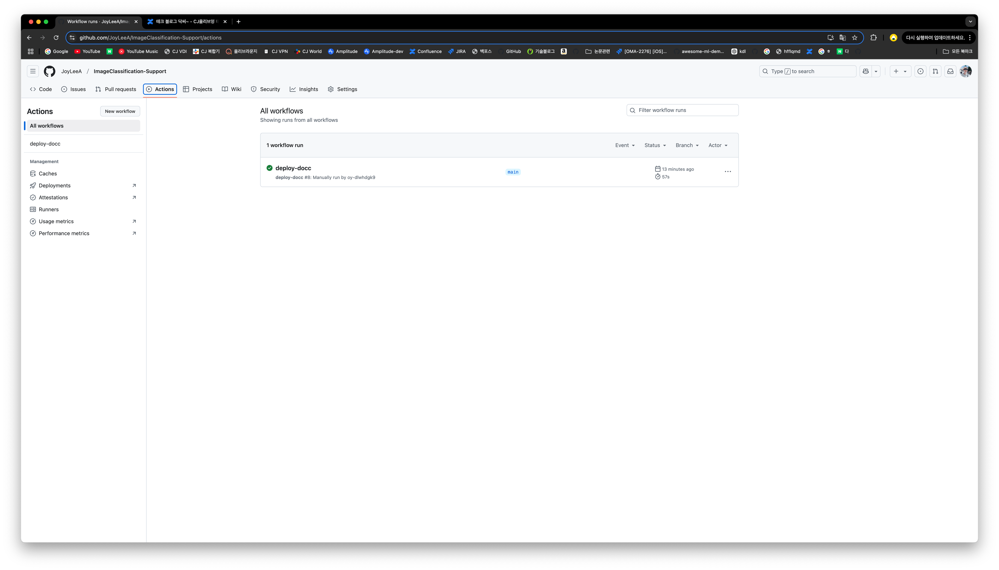Open Confluence bookmark
The image size is (999, 570).
click(426, 51)
